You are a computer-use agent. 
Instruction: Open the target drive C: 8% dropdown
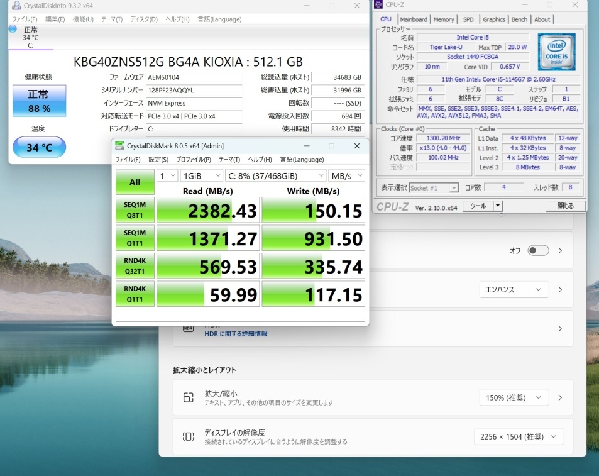[x=276, y=176]
